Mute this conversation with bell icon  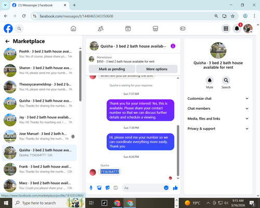(x=210, y=81)
